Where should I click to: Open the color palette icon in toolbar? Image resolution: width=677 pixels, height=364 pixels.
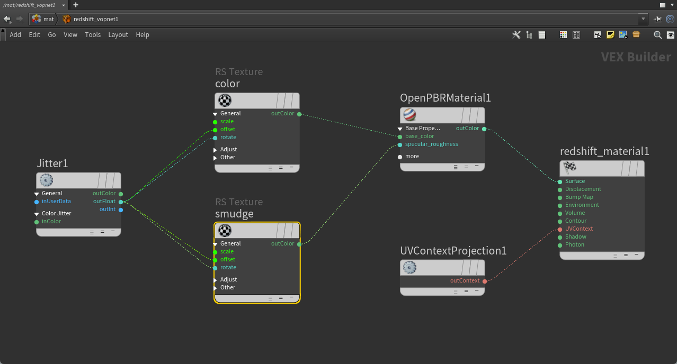pos(563,35)
